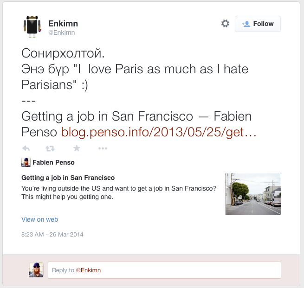Click the reply arrow icon under the tweet

(x=26, y=148)
